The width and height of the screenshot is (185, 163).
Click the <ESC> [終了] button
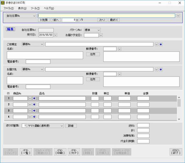coord(176,152)
